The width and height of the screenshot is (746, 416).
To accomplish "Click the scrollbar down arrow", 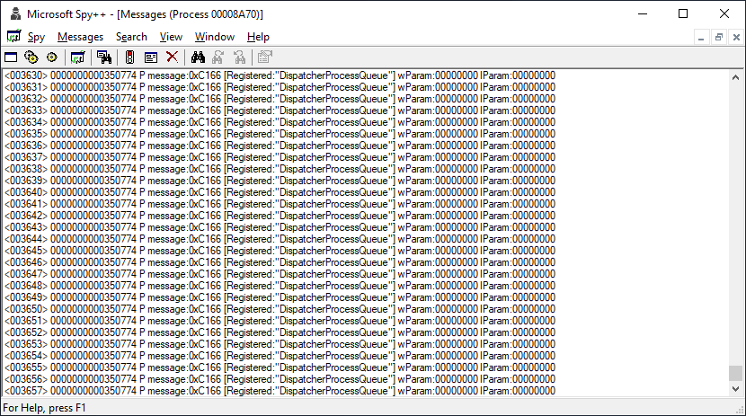I will pyautogui.click(x=736, y=389).
